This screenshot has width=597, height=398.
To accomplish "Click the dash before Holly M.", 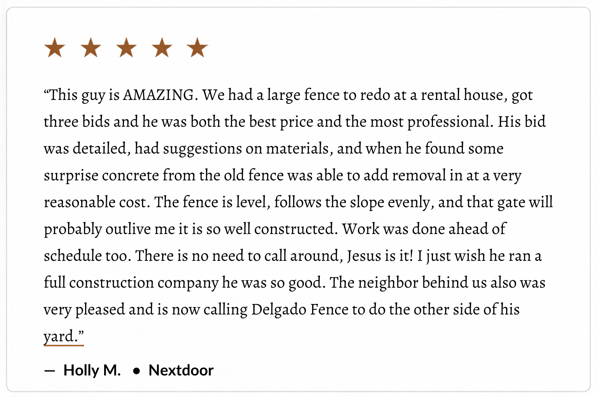I will coord(49,371).
